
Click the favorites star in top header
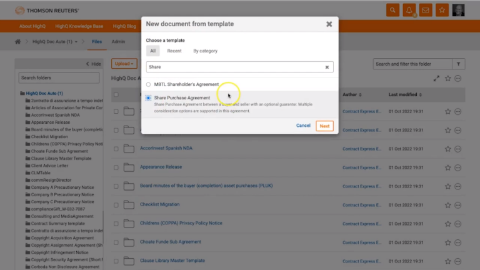point(442,11)
